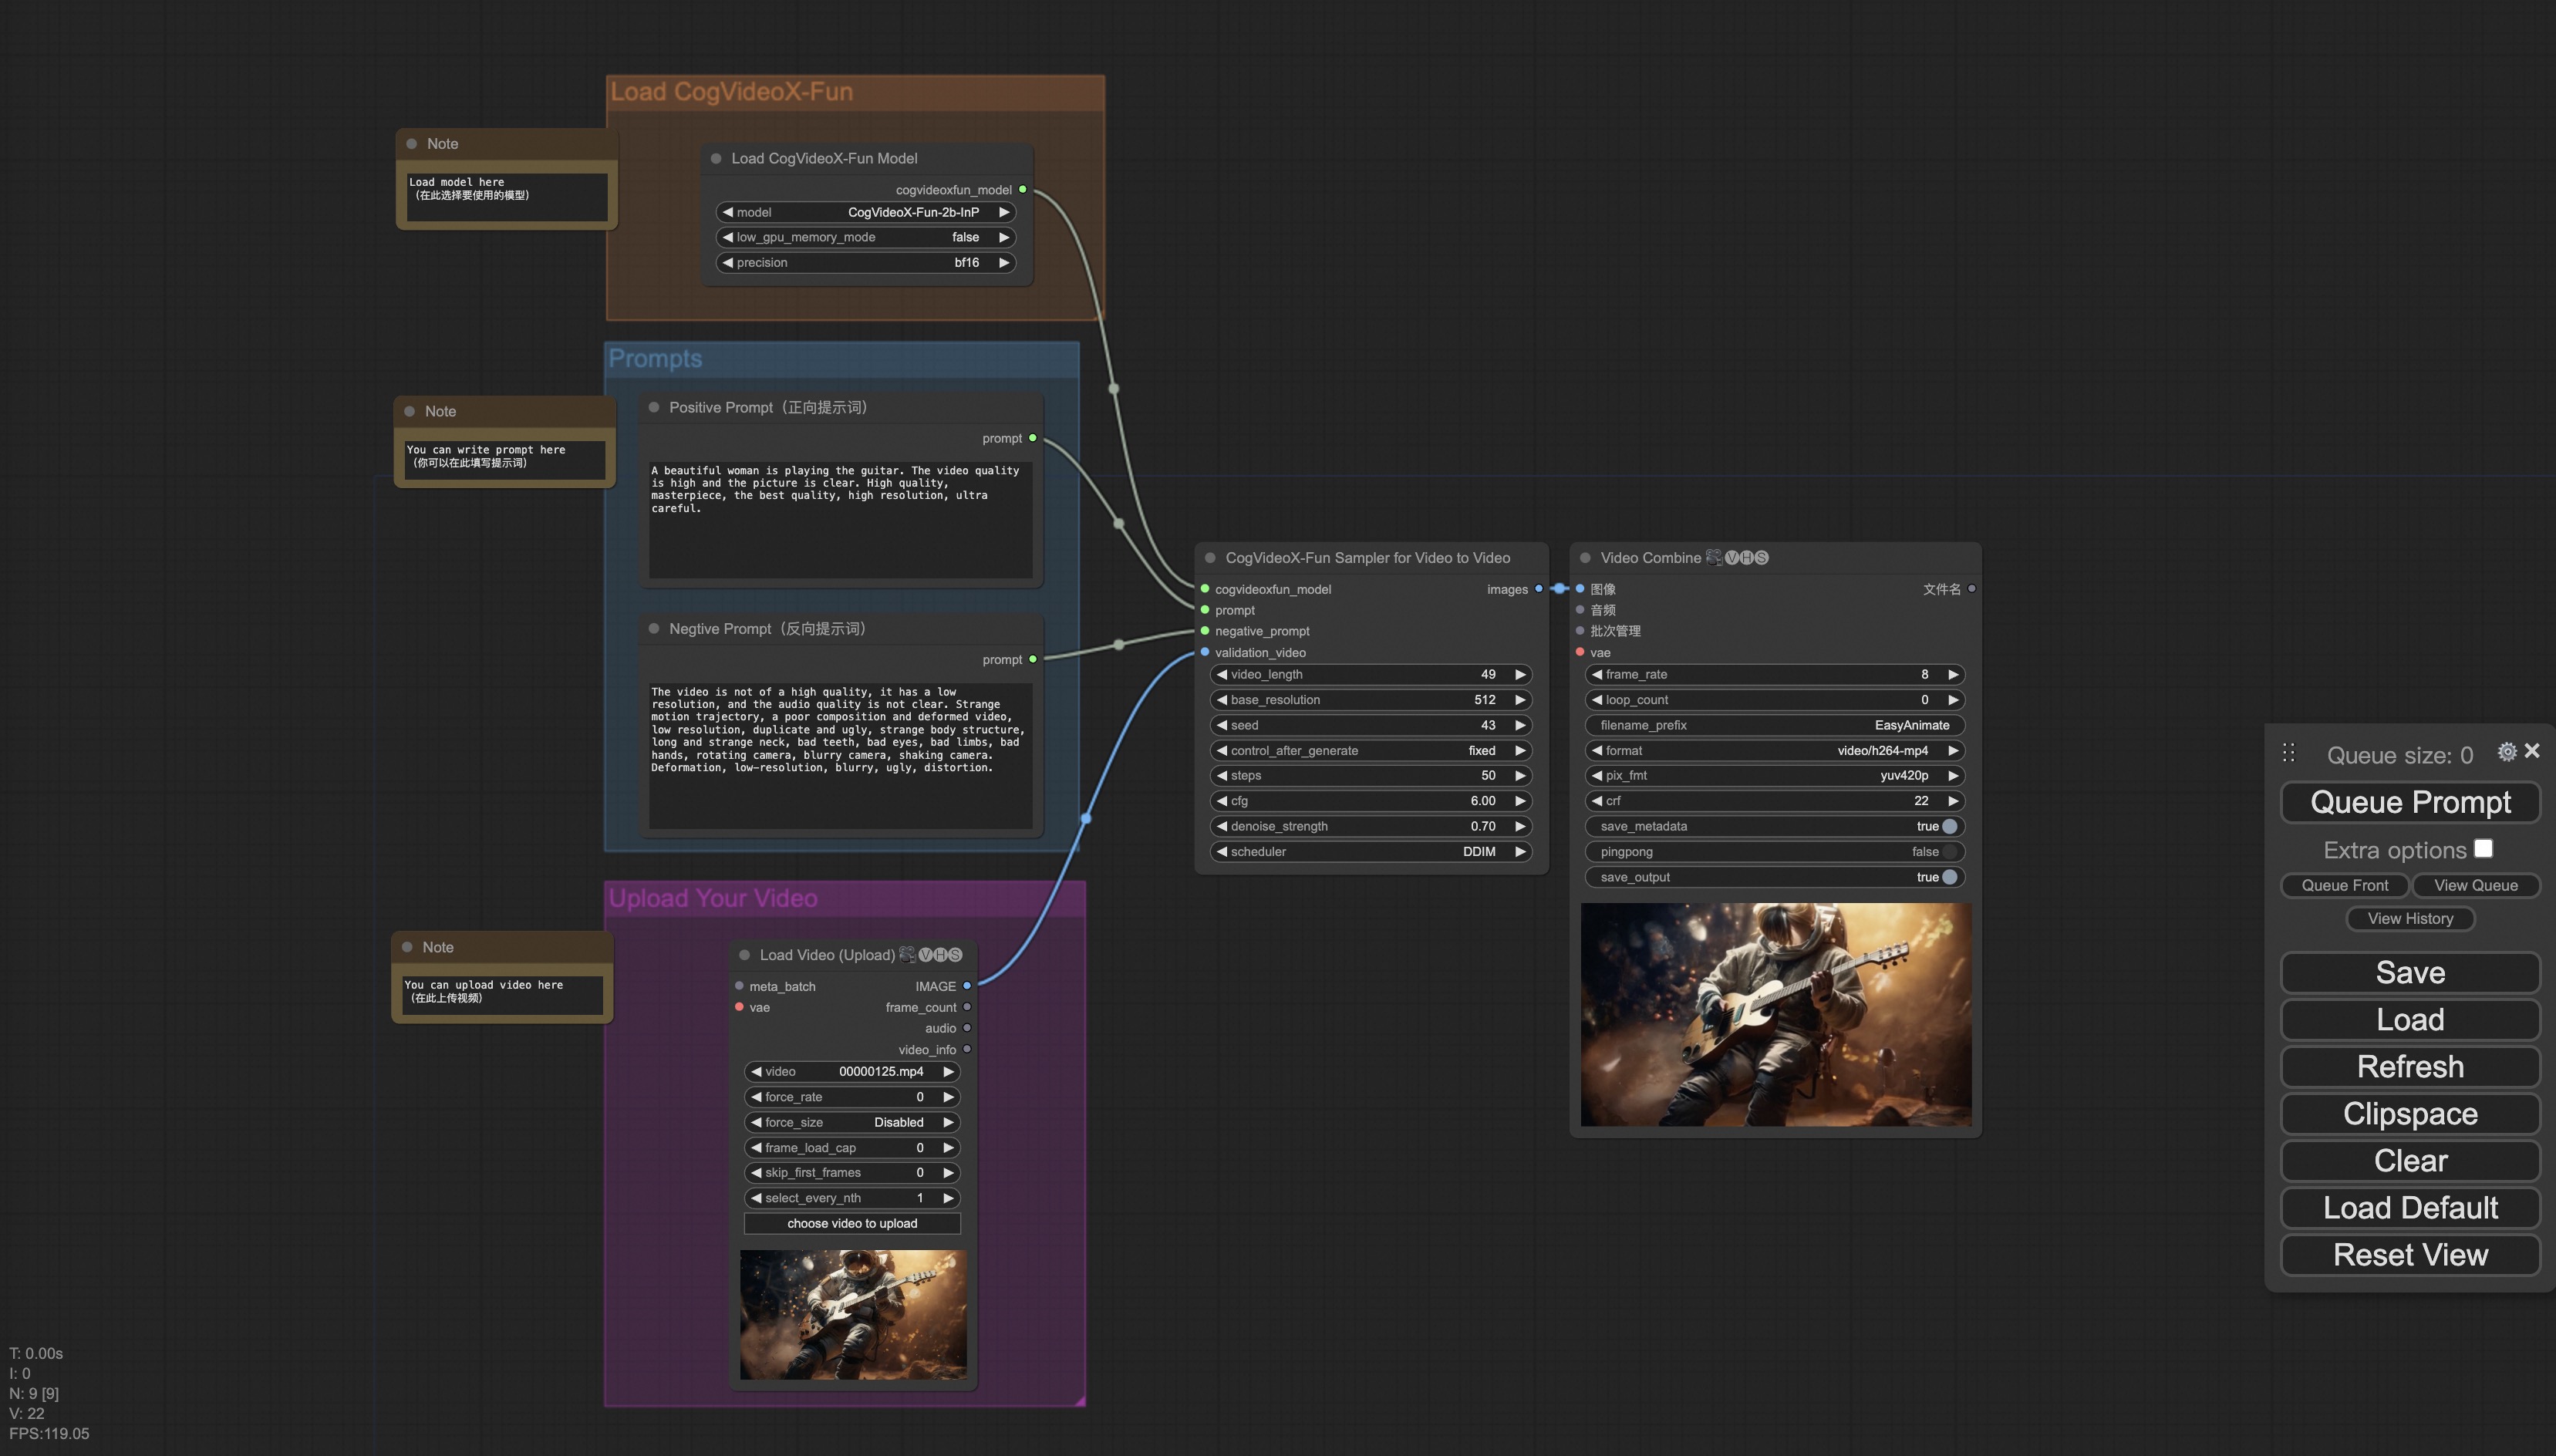2556x1456 pixels.
Task: Toggle the Extra options checkbox
Action: [x=2483, y=848]
